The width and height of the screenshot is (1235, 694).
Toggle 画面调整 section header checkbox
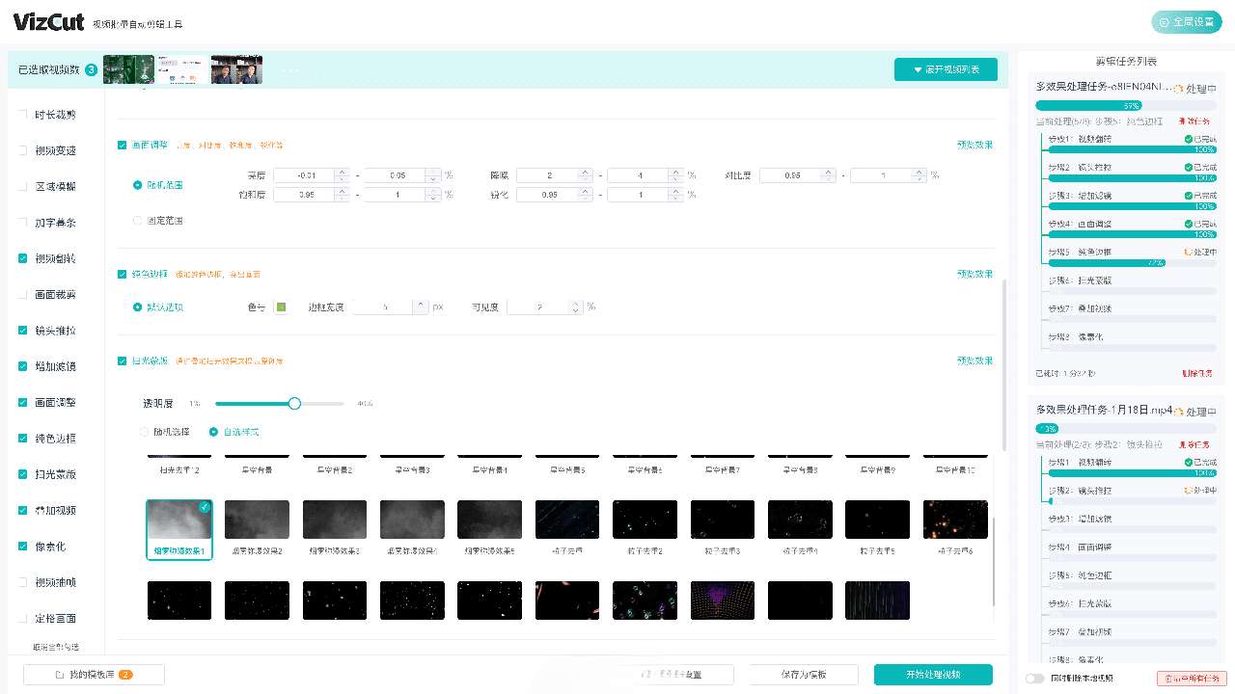click(x=122, y=145)
